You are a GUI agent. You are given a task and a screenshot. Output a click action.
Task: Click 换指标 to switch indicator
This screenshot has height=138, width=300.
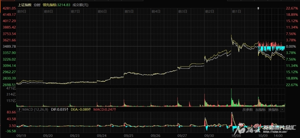pos(273,109)
